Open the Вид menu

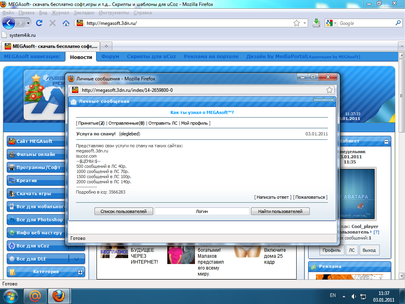(43, 13)
